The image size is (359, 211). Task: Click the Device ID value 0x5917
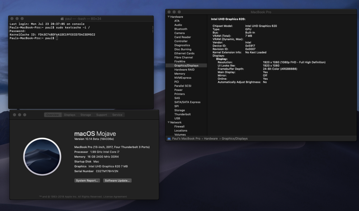pyautogui.click(x=250, y=46)
